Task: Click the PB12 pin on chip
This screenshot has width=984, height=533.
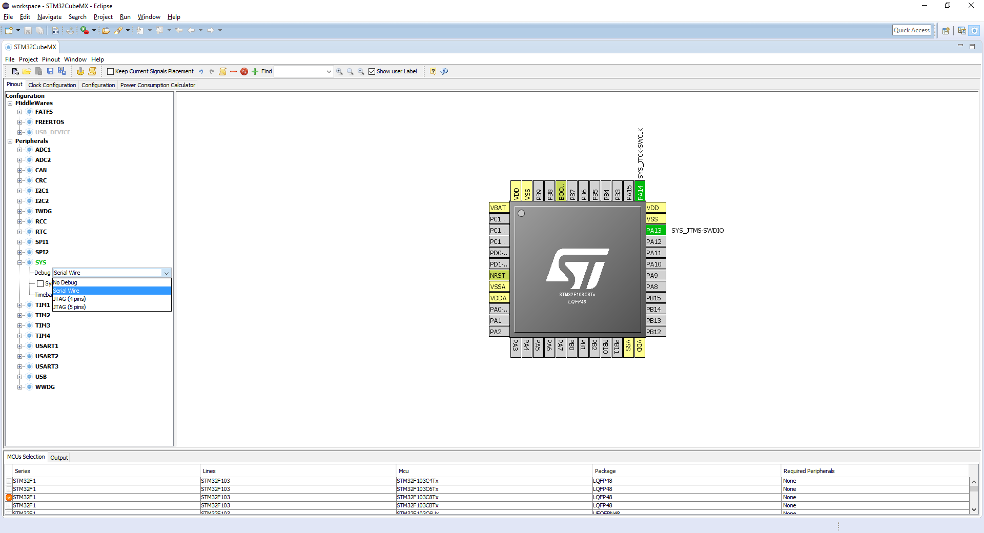Action: click(x=655, y=332)
